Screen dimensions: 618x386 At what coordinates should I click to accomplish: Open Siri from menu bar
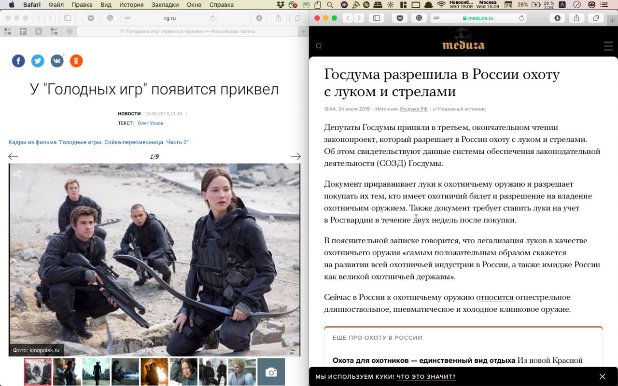pyautogui.click(x=344, y=5)
